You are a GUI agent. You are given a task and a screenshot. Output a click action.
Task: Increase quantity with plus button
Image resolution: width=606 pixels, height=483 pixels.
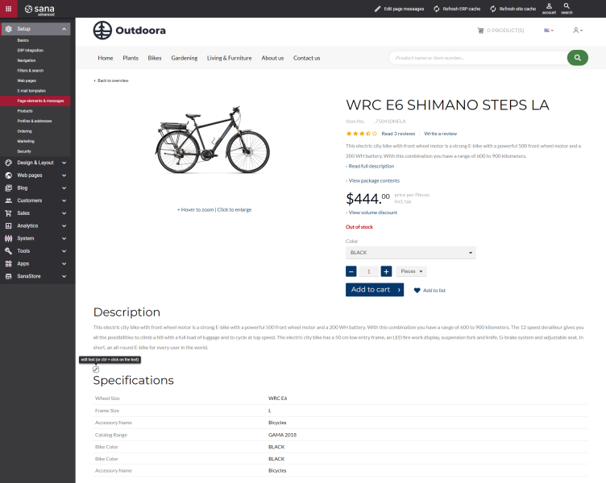[x=386, y=271]
